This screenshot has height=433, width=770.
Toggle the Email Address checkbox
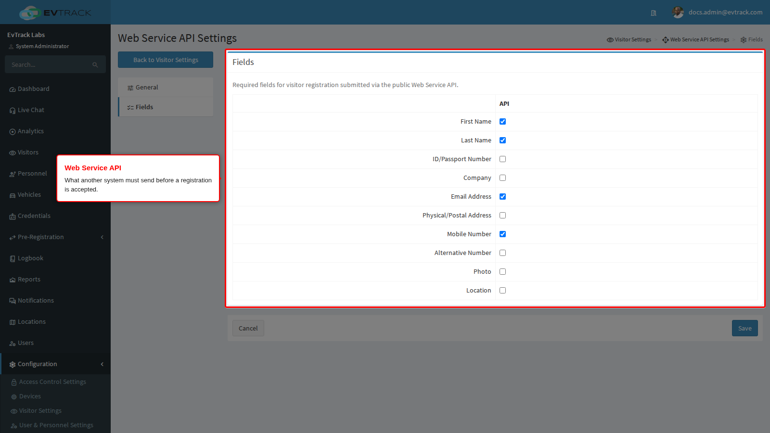(x=502, y=197)
